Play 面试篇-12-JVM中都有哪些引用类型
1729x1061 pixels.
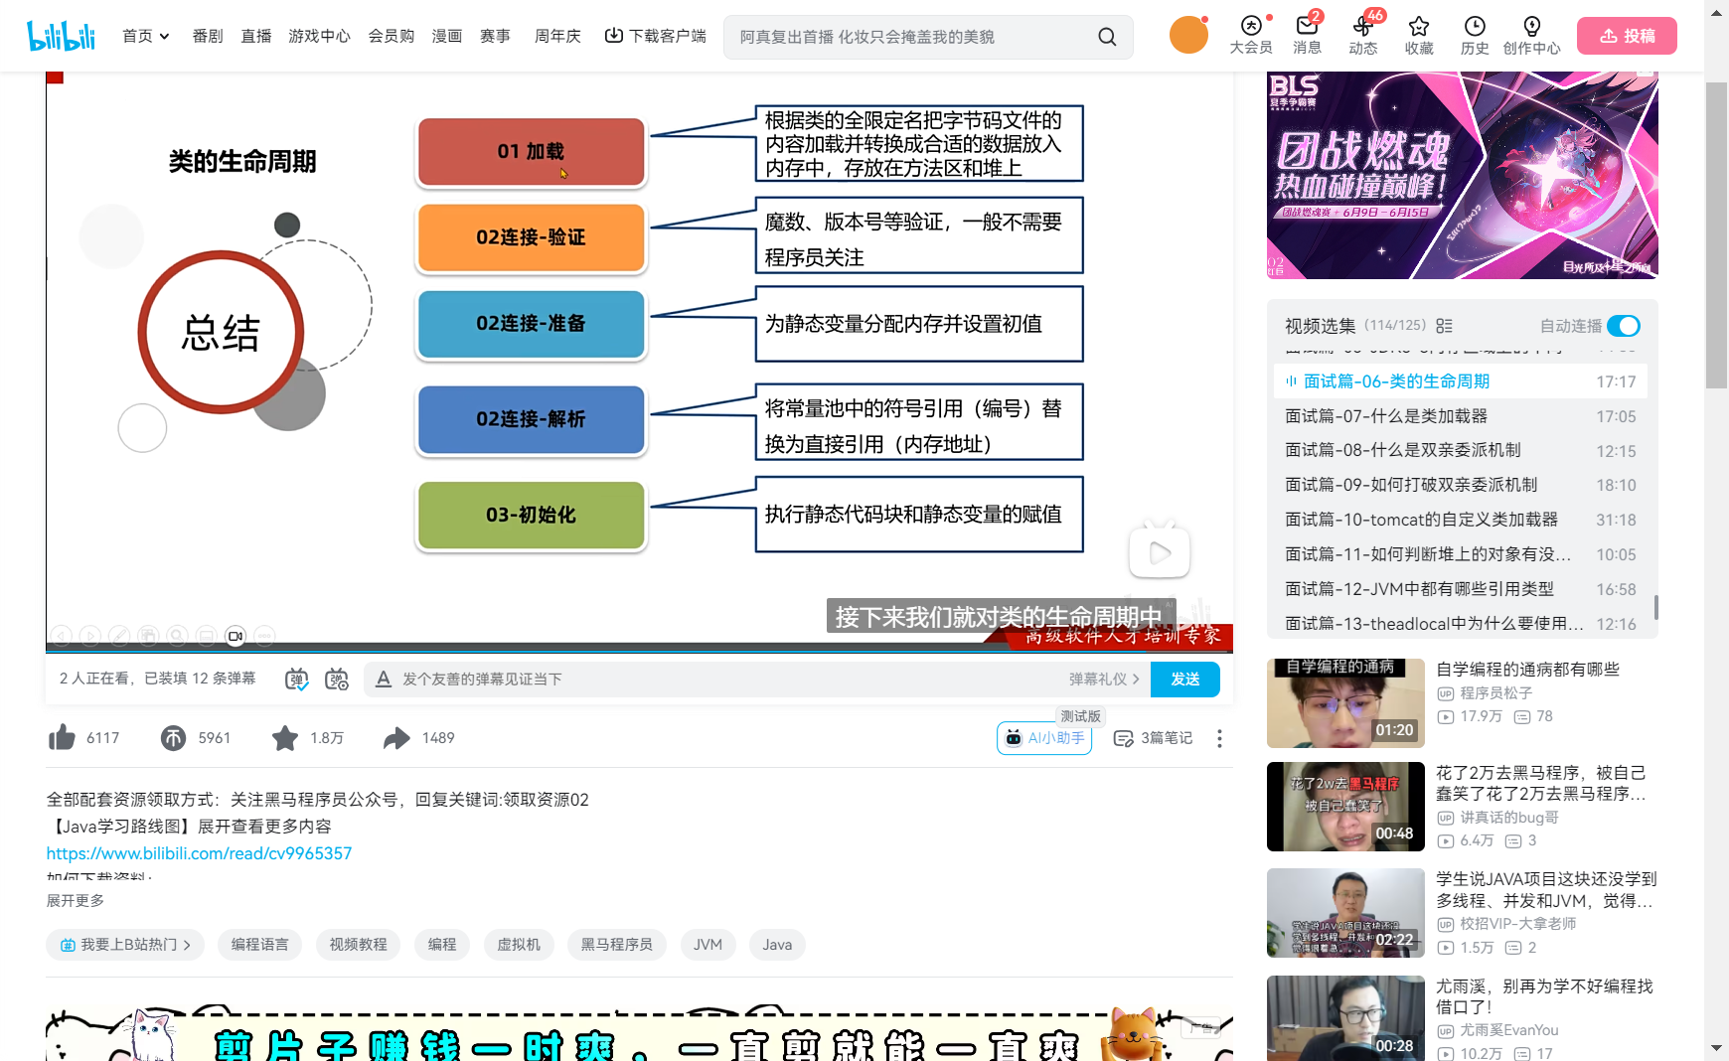1461,589
